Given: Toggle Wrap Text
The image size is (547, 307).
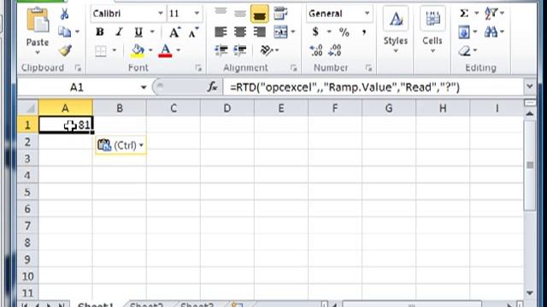Looking at the screenshot, I should tap(280, 14).
